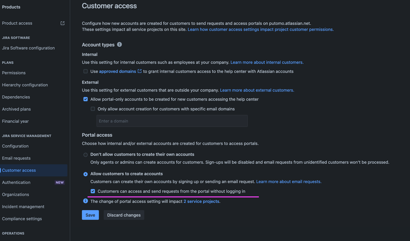This screenshot has height=241, width=410.
Task: Open Learn more about email requests
Action: click(x=289, y=181)
